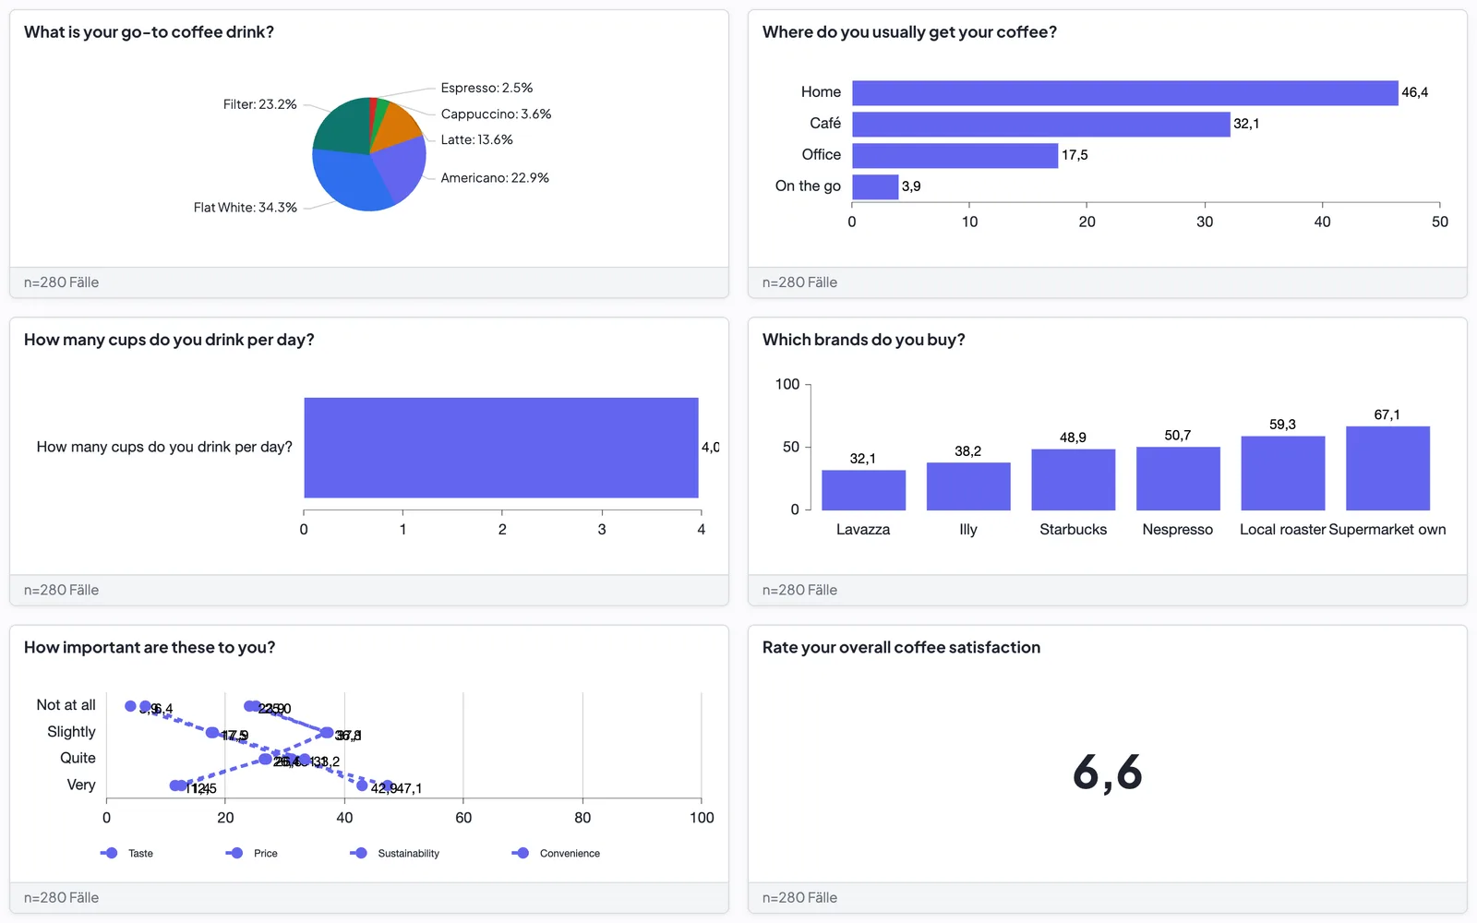Click the 'What is your go-to coffee drink?' title
Screen dimensions: 1477x923
(x=149, y=32)
